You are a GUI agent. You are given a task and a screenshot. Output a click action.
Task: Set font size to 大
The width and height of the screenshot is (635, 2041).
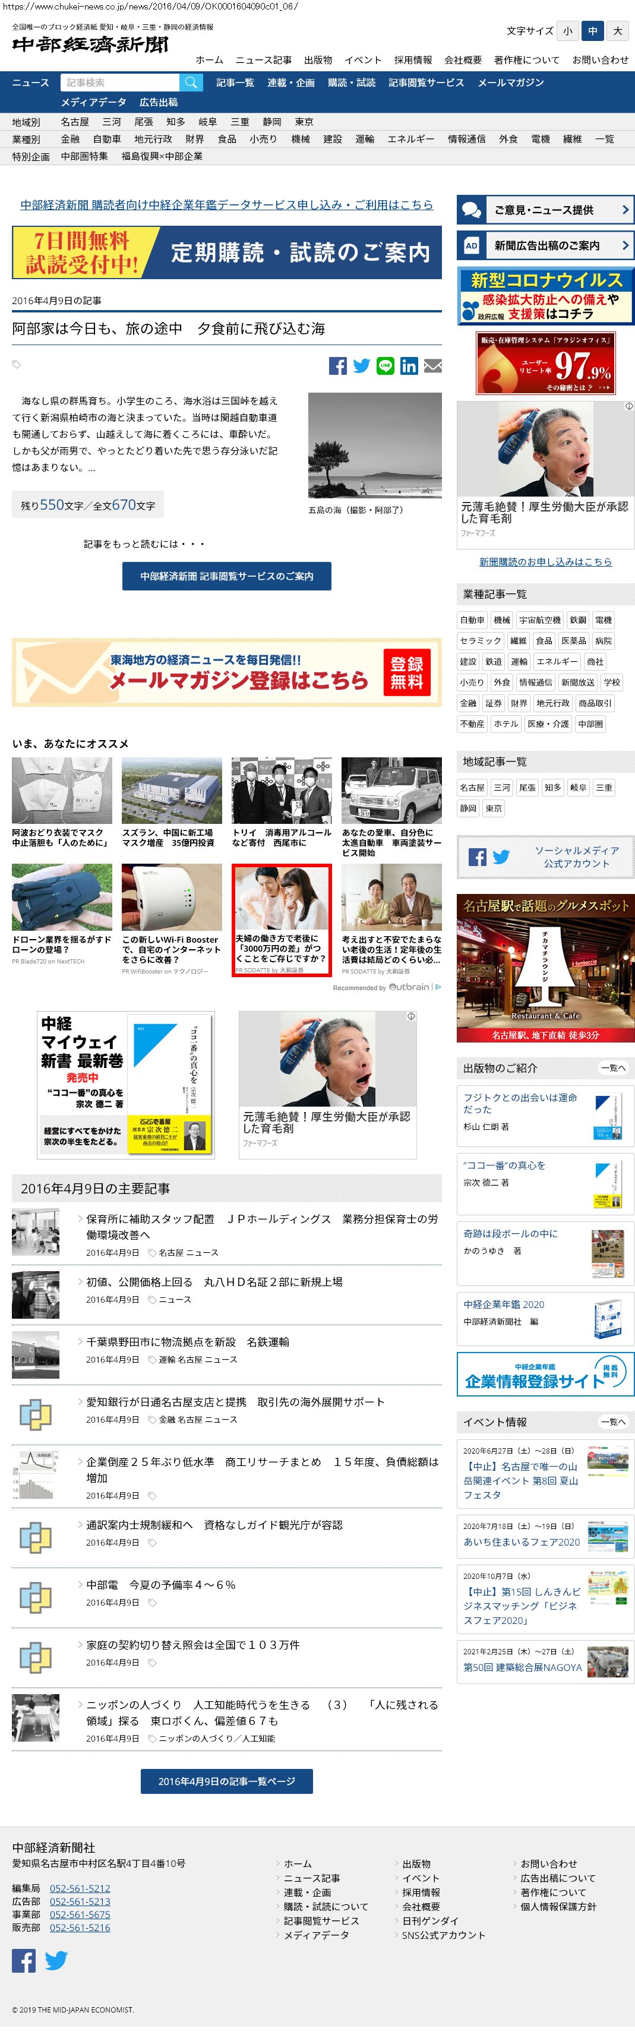[x=618, y=31]
